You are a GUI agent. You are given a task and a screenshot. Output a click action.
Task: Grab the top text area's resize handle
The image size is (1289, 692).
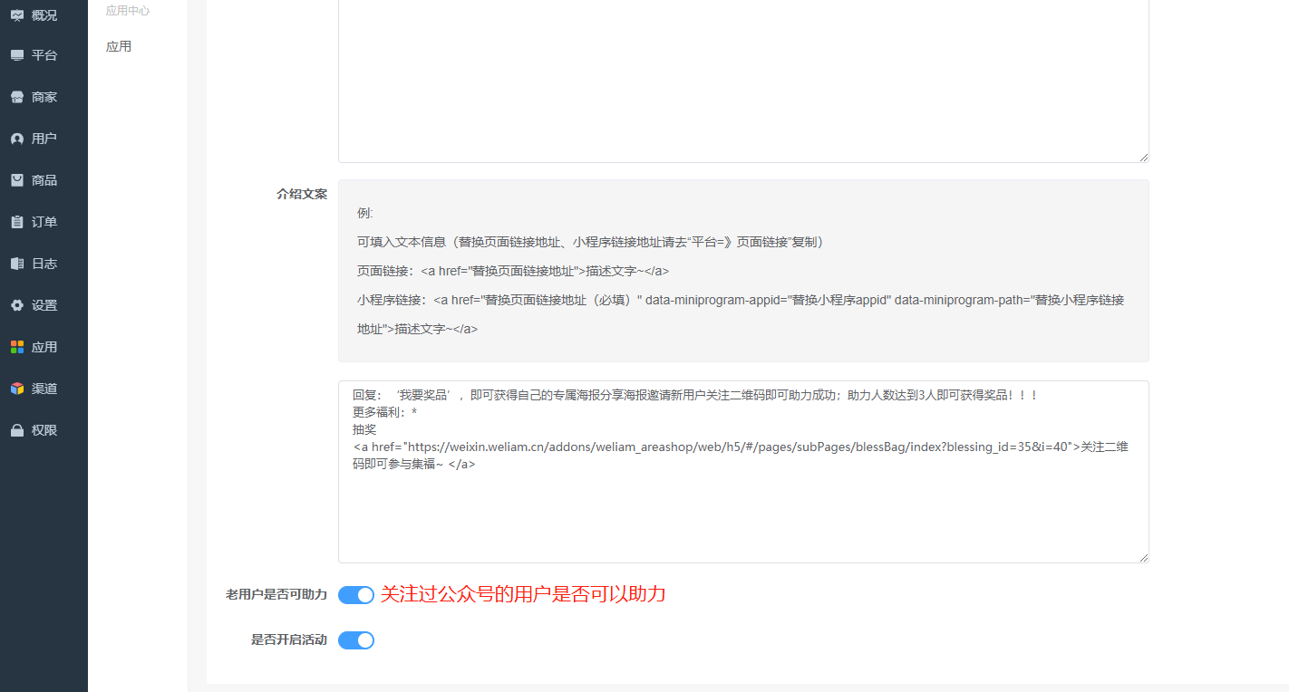coord(1143,157)
